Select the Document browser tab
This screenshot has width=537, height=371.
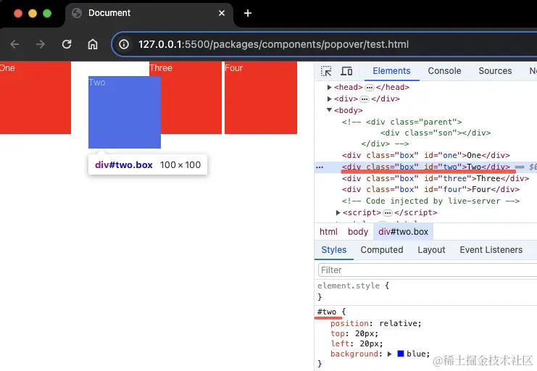click(x=149, y=14)
